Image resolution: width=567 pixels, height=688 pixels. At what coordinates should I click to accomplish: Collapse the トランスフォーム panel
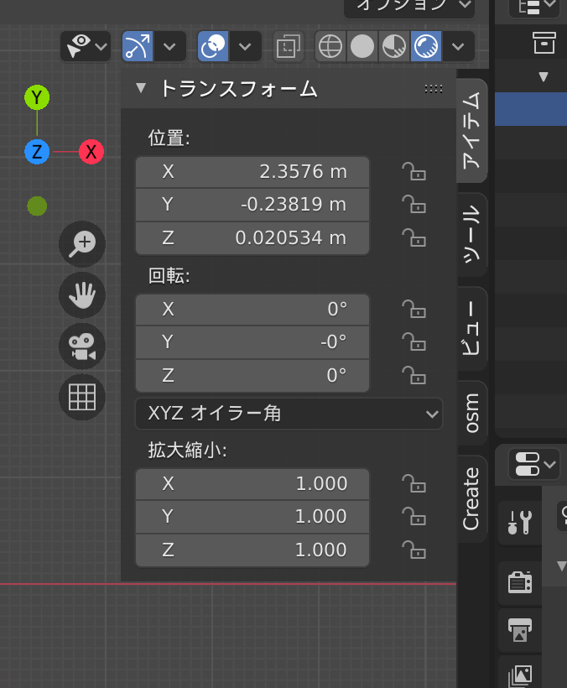[x=141, y=88]
